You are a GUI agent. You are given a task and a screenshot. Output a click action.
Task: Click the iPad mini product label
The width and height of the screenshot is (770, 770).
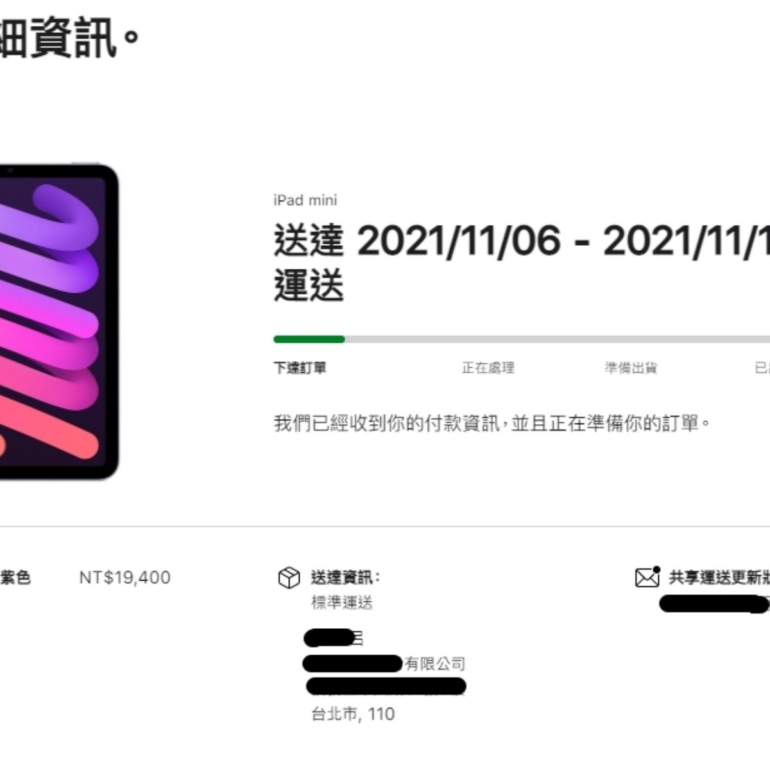pos(305,200)
